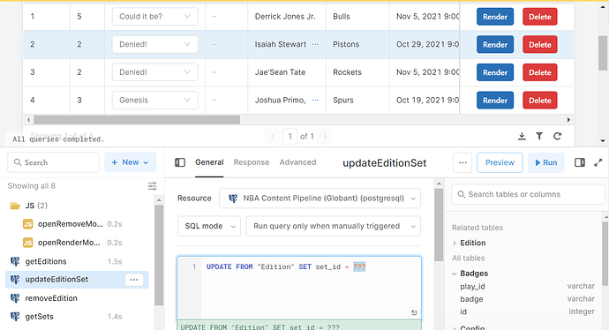
Task: Click the Preview button
Action: (500, 162)
